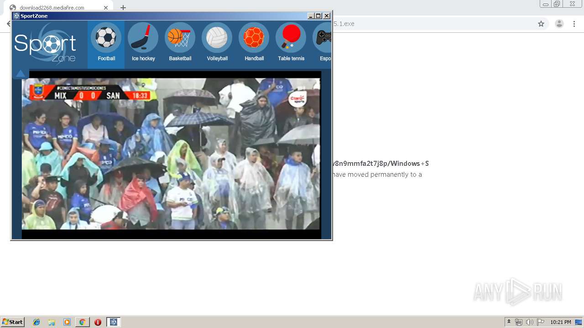Image resolution: width=584 pixels, height=328 pixels.
Task: Maximize the SportZone window
Action: point(318,16)
